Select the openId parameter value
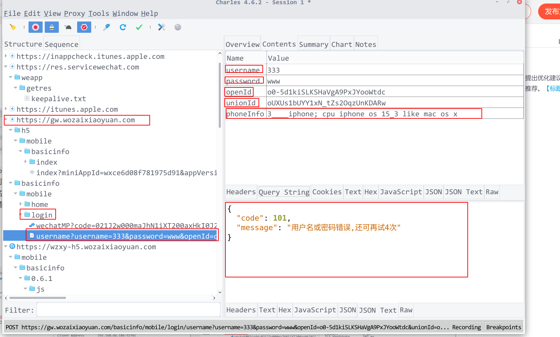The image size is (560, 337). 326,92
